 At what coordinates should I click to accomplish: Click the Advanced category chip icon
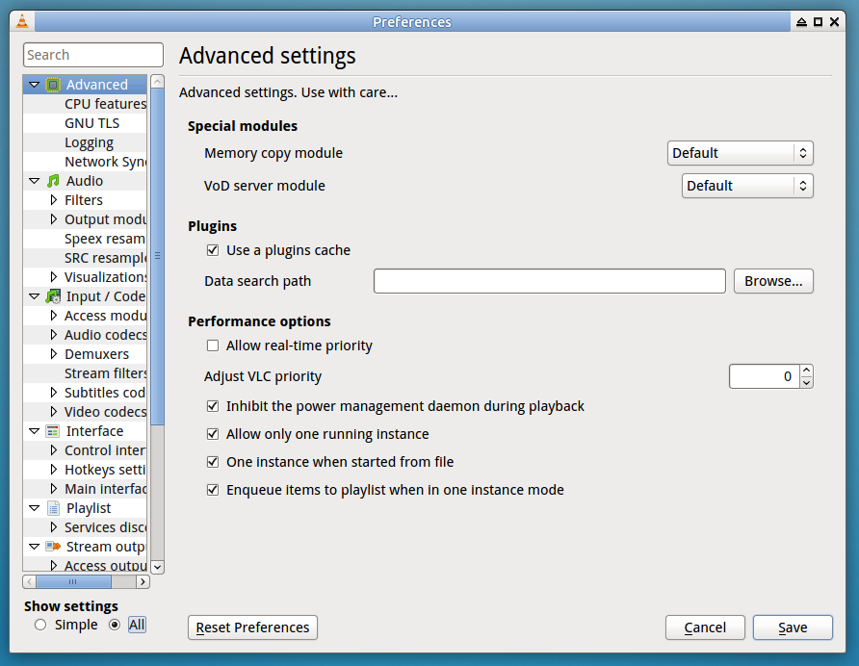(53, 85)
